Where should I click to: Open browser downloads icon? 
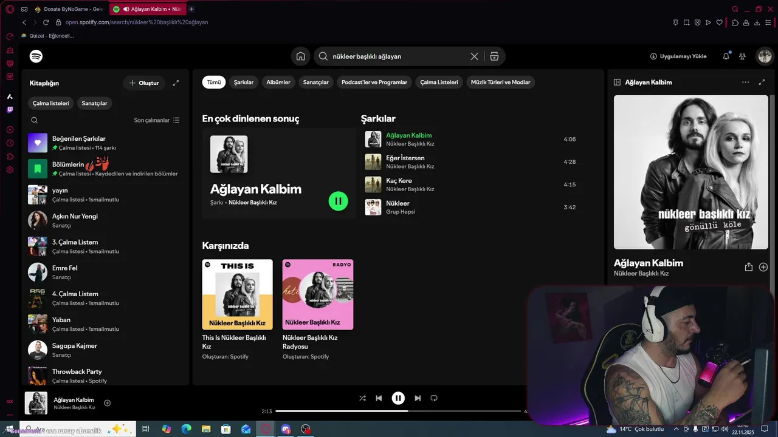click(x=757, y=22)
